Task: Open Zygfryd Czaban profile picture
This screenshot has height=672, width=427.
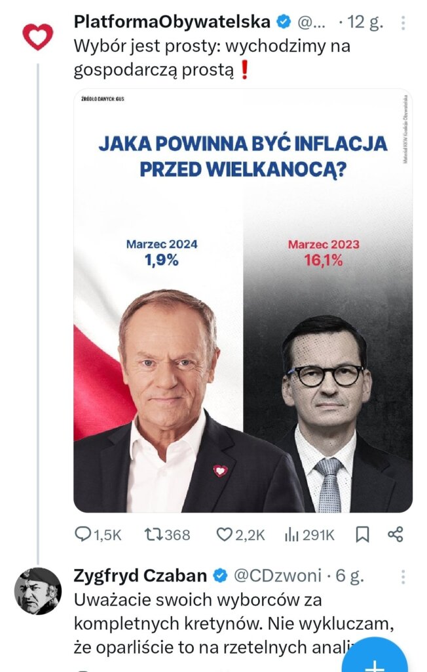Action: [x=37, y=591]
